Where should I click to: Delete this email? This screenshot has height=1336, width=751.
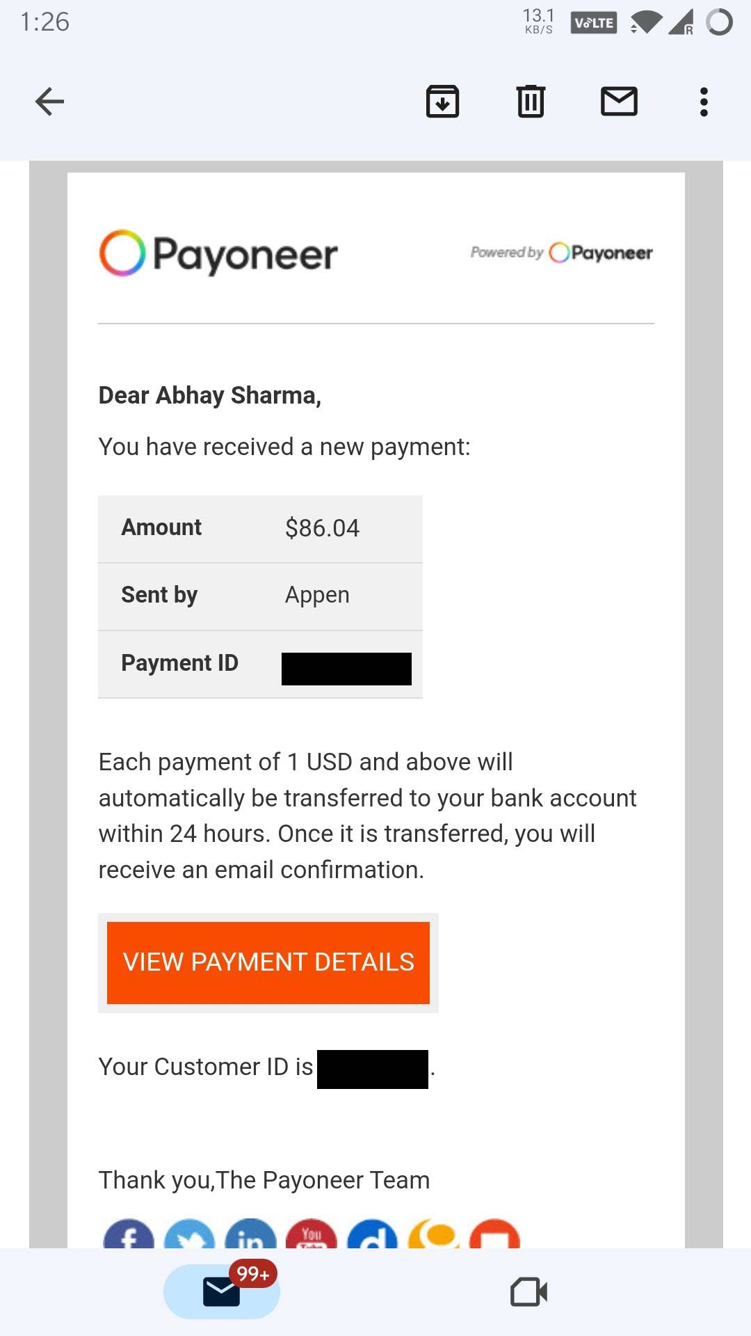click(x=530, y=101)
